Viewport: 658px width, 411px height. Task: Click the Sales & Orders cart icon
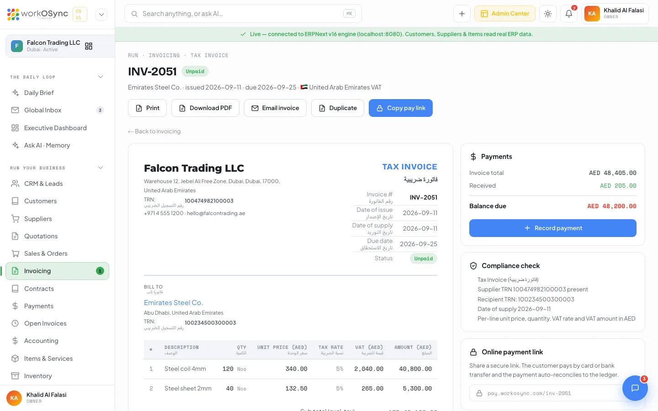pos(15,253)
